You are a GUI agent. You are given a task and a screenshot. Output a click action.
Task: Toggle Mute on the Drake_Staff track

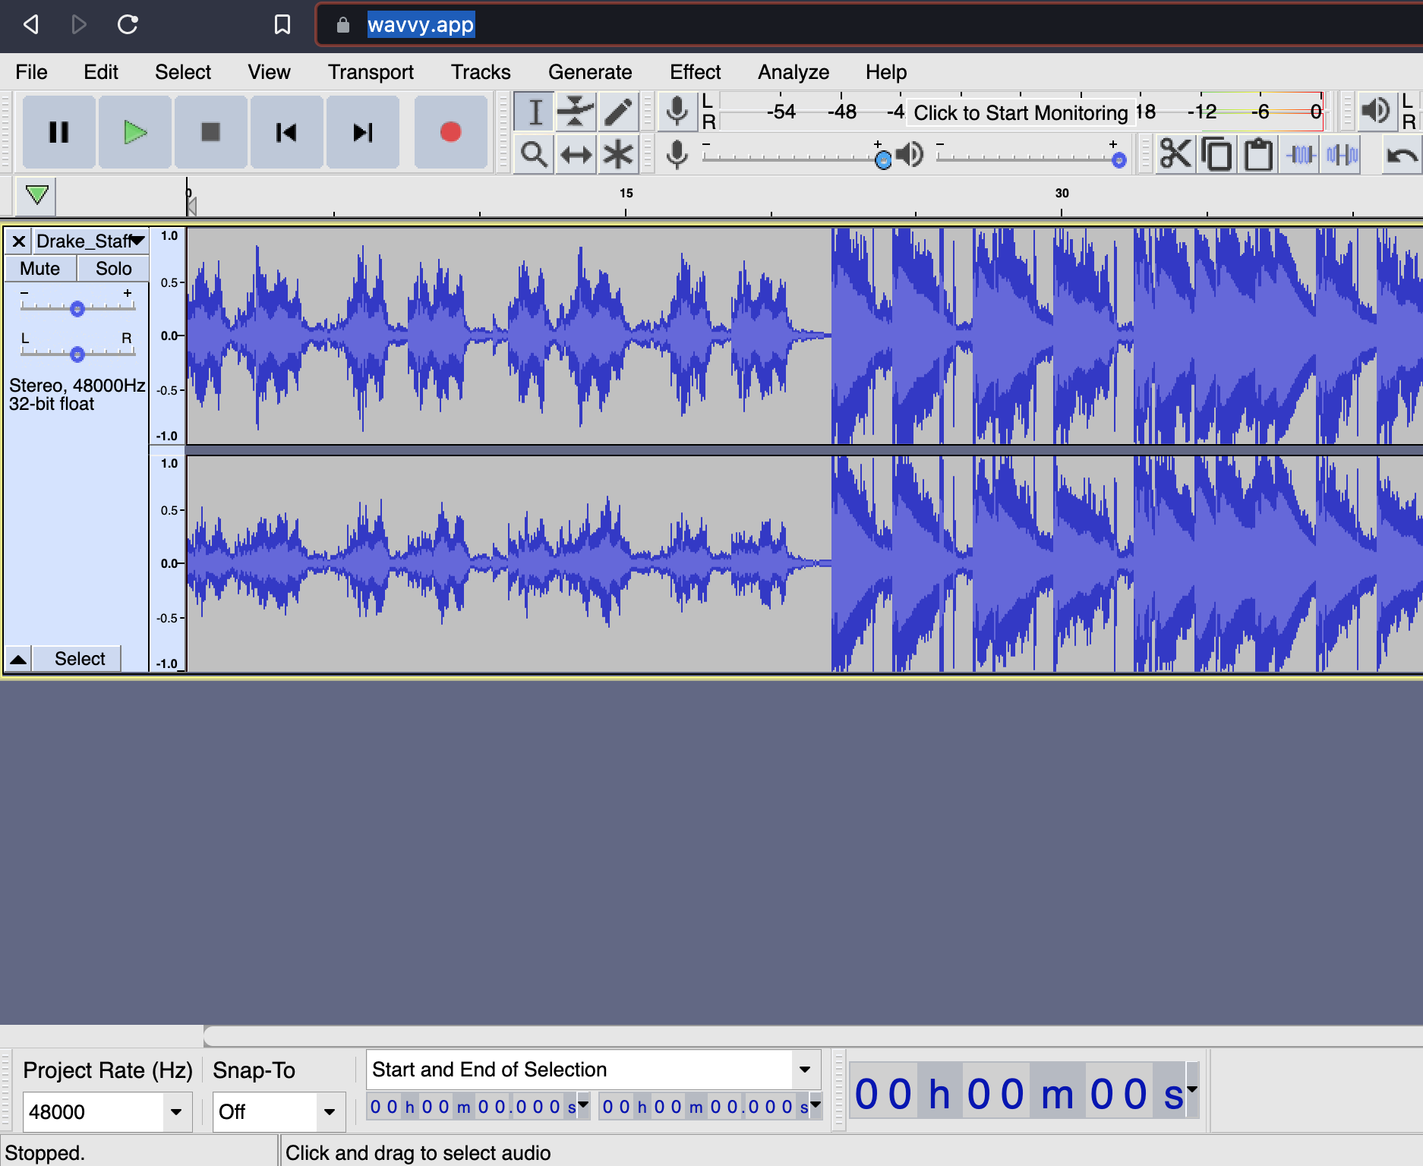pyautogui.click(x=40, y=269)
